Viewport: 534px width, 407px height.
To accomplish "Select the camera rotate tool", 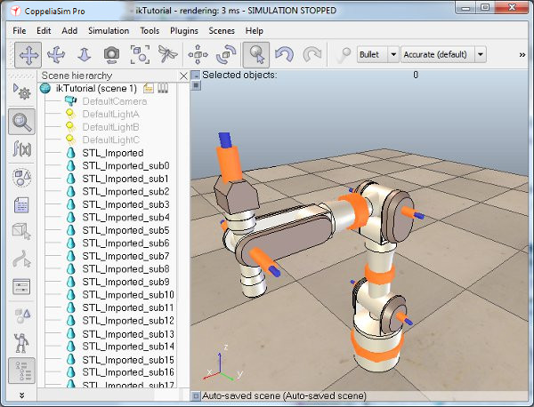I will (56, 54).
